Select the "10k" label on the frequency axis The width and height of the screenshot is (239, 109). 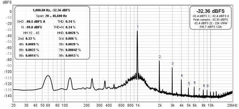tap(211, 105)
